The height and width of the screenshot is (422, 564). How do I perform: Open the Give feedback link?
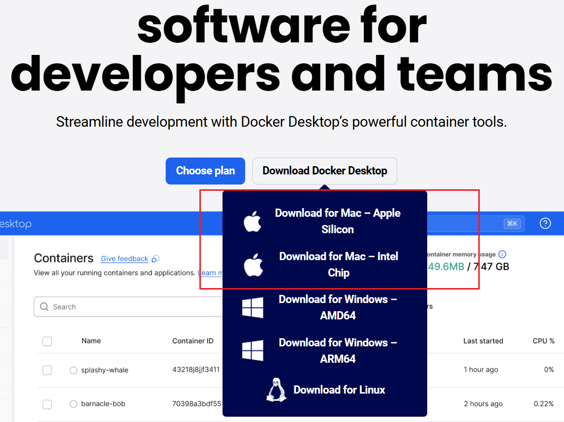click(x=124, y=259)
